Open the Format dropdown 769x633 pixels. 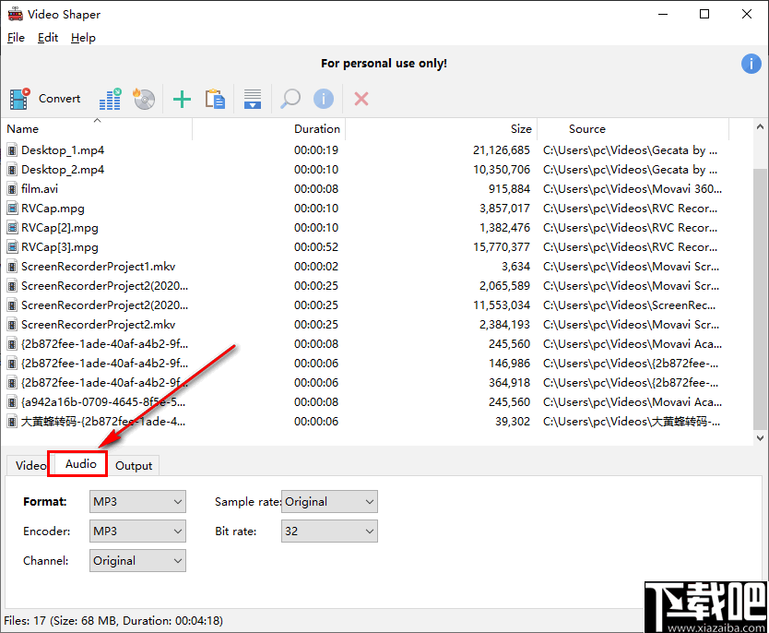coord(137,501)
